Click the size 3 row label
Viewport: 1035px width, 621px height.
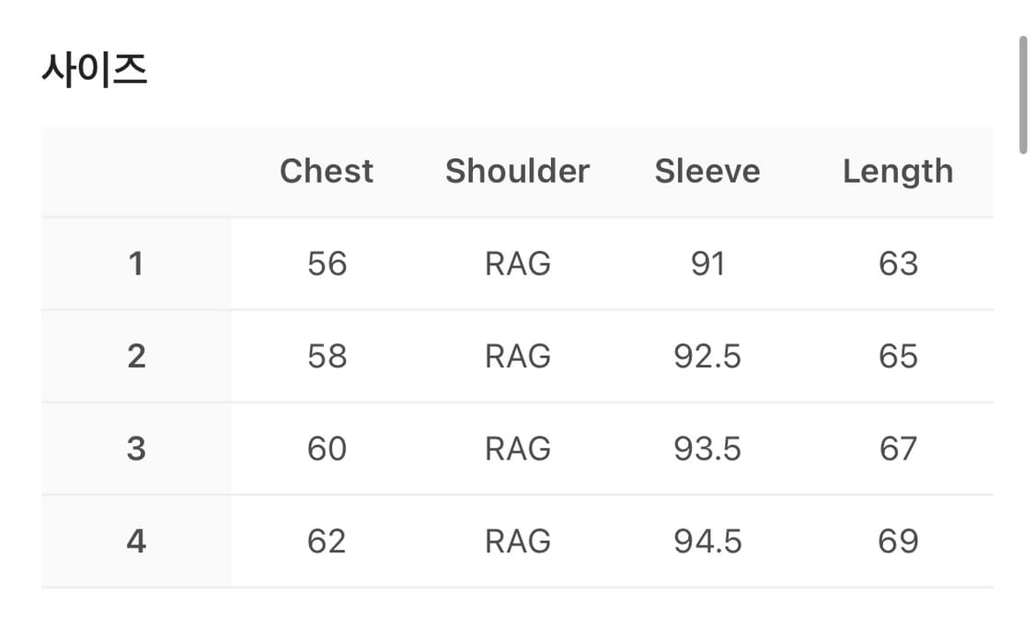click(x=136, y=449)
